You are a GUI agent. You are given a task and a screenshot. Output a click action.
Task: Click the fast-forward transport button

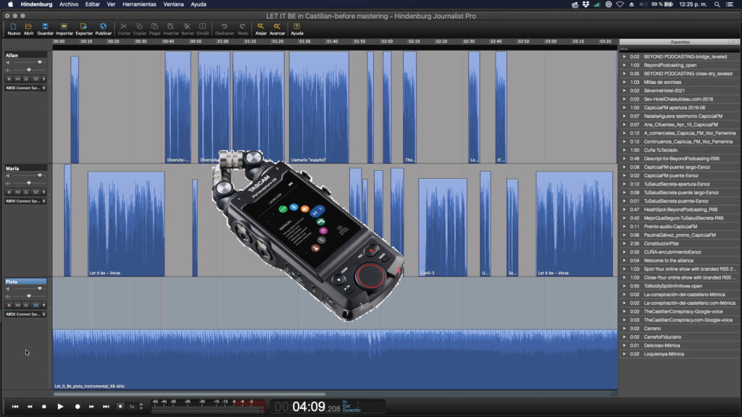[91, 407]
